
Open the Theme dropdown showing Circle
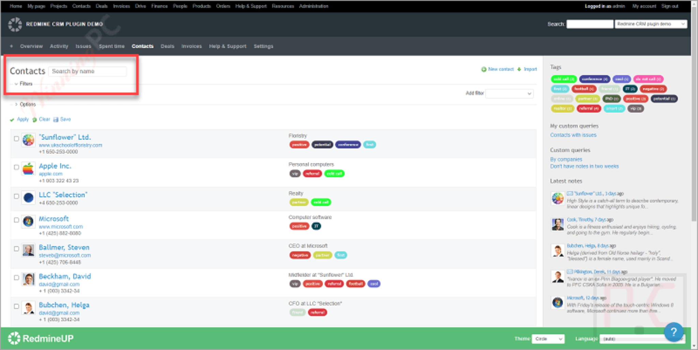pos(548,339)
